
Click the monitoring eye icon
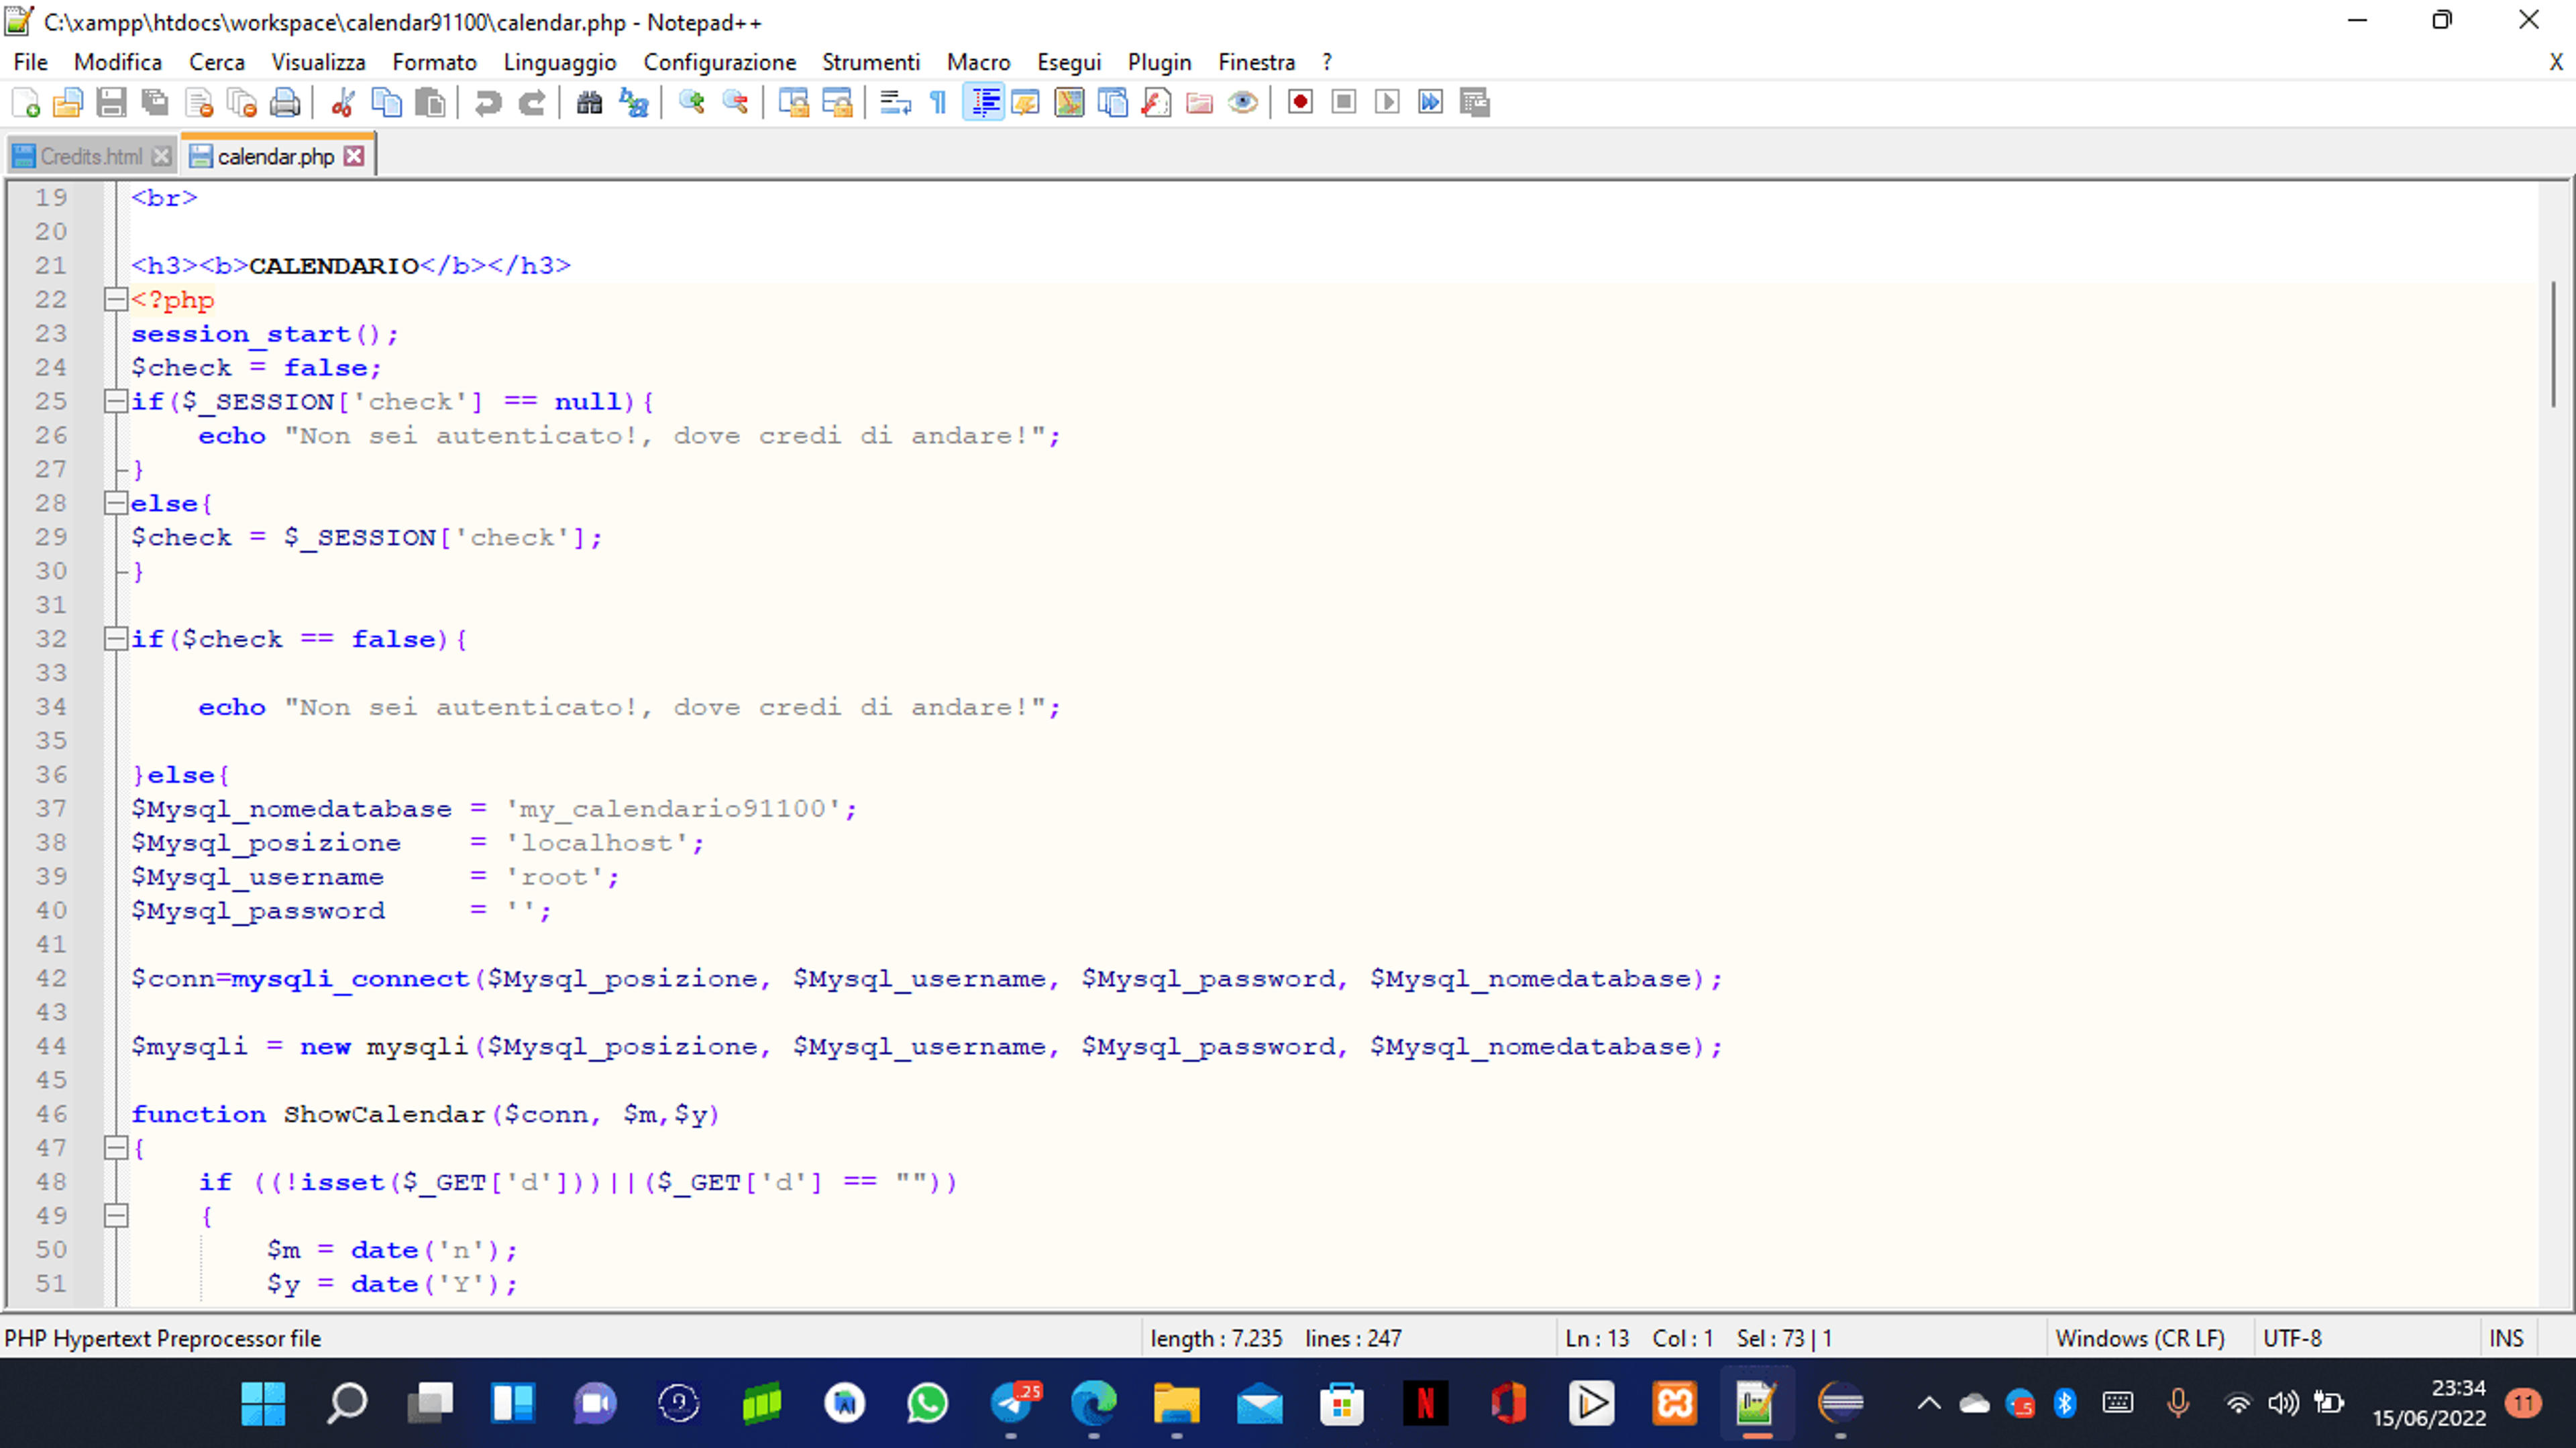click(1243, 102)
